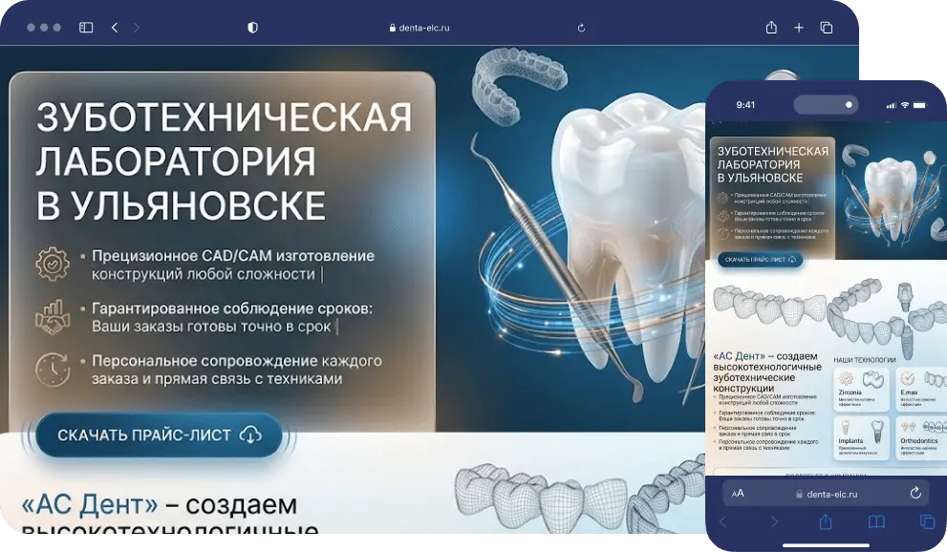Screen dimensions: 947x552
Task: Click the Гарантированное соблюдение сроков desktop text
Action: coord(232,317)
